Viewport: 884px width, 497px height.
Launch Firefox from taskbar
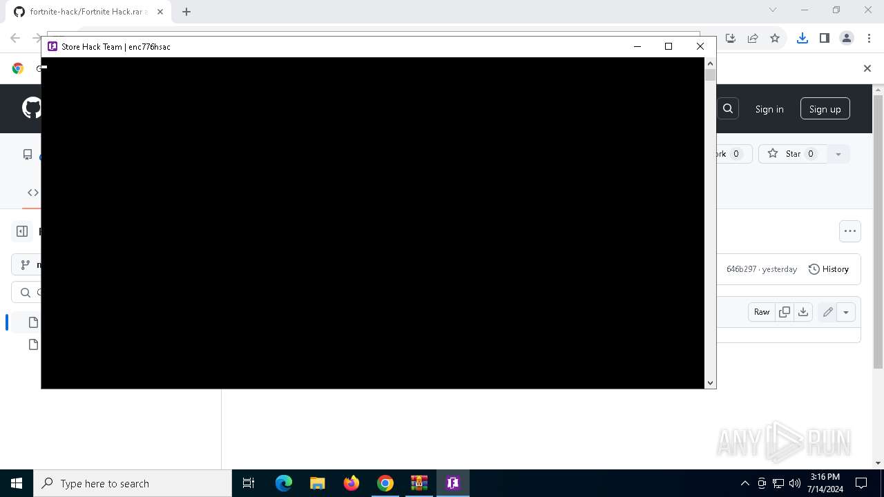352,483
